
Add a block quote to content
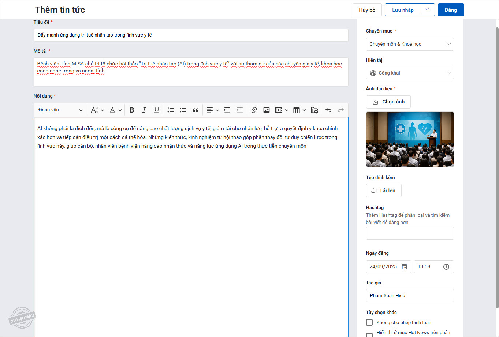point(195,110)
